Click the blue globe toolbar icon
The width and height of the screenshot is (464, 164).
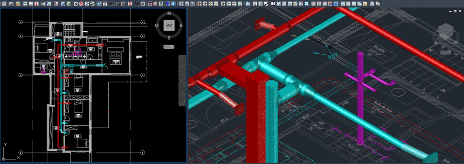[x=336, y=4]
